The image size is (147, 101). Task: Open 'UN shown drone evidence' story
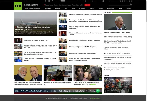point(40,53)
